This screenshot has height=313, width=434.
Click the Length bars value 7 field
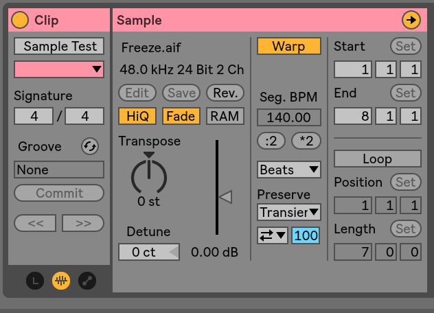353,252
